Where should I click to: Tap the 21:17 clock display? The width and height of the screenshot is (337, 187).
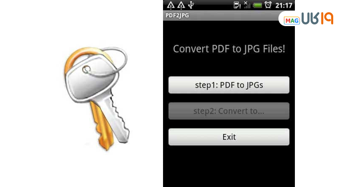pos(284,5)
